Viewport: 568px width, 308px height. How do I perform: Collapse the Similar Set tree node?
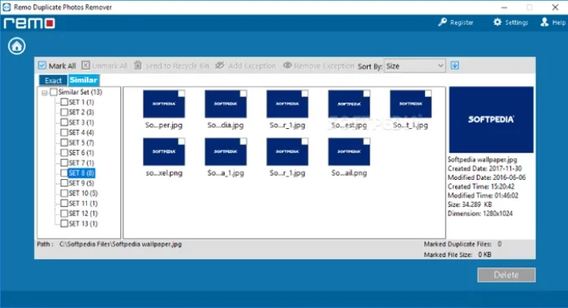(44, 93)
